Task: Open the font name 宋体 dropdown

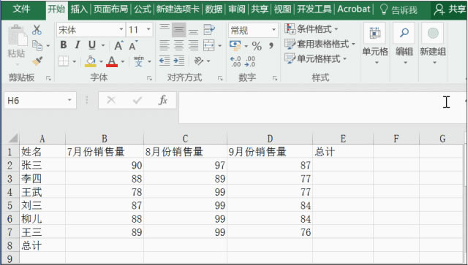Action: click(121, 29)
